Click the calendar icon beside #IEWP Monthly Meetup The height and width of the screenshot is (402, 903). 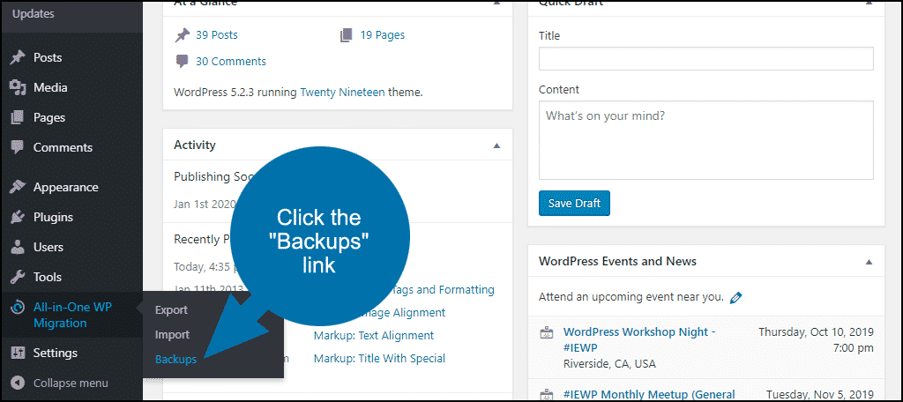tap(545, 395)
